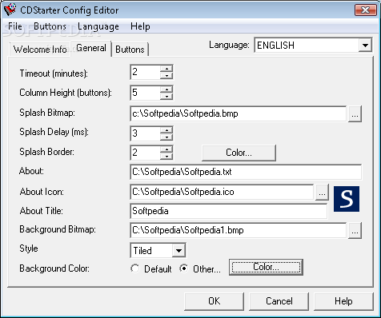Click the Splash Bitmap path field
The height and width of the screenshot is (318, 381).
(x=239, y=114)
